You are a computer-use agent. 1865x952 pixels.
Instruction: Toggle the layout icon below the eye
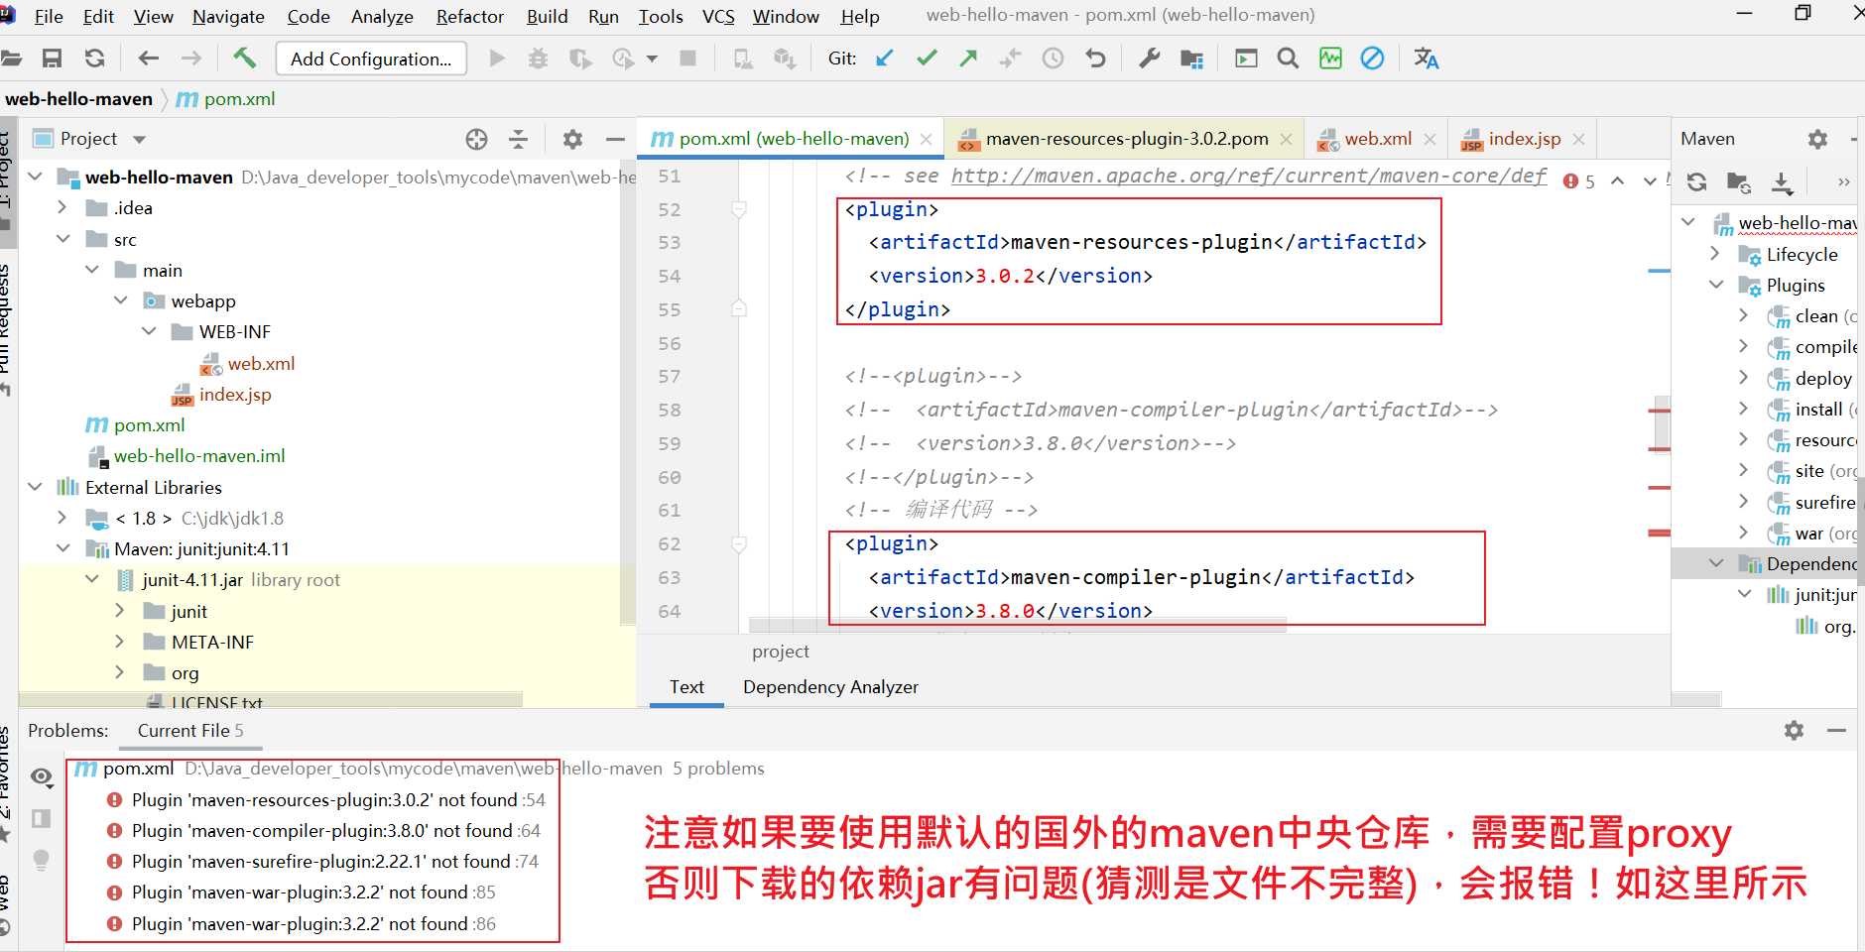pos(42,818)
